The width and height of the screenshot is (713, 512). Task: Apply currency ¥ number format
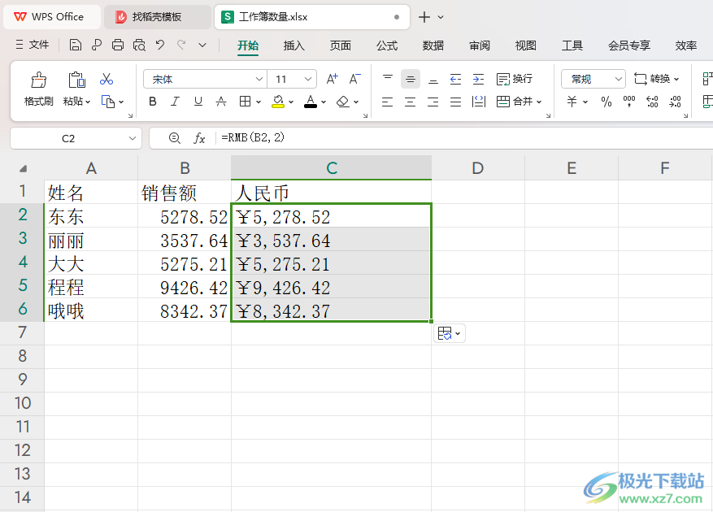572,102
